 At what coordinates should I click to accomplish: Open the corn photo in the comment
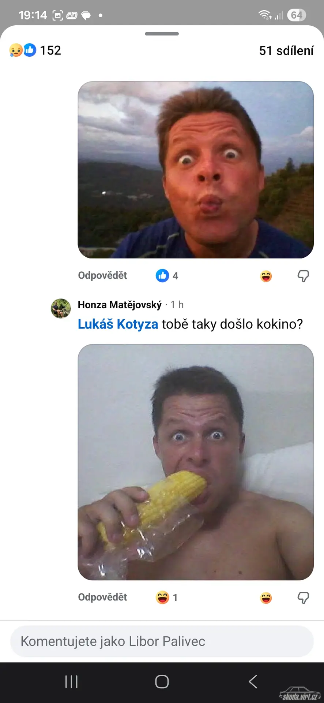(x=196, y=462)
